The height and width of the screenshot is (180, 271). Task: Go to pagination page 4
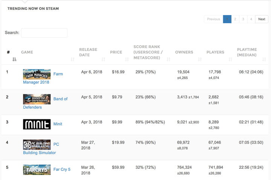coord(251,19)
